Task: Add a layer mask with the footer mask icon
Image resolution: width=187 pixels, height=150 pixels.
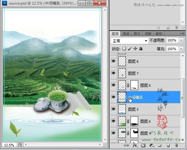Action: point(143,145)
